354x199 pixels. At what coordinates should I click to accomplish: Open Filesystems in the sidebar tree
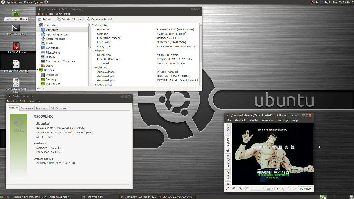click(53, 53)
